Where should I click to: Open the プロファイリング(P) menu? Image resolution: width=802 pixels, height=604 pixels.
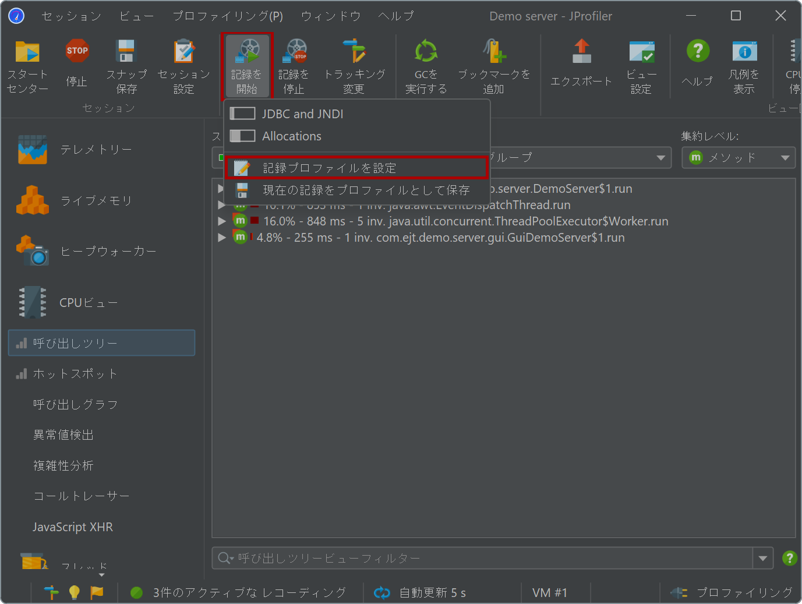coord(228,16)
